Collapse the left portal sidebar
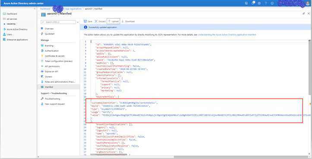This screenshot has height=159, width=312. click(35, 9)
